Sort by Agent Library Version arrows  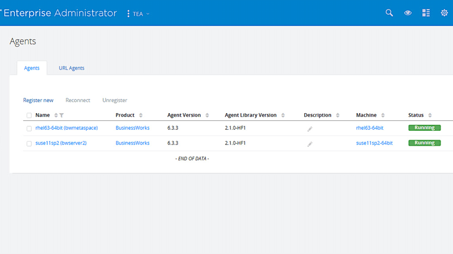coord(283,115)
